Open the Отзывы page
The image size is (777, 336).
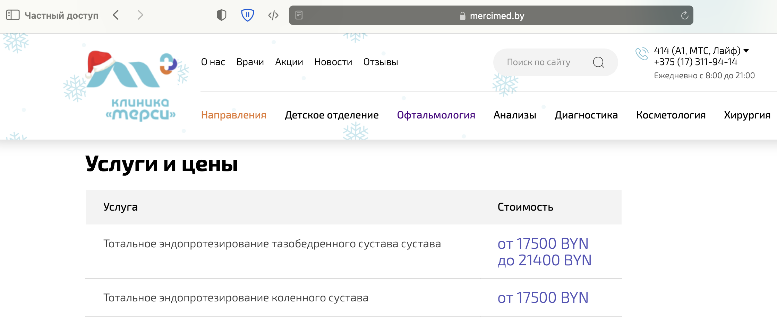click(381, 62)
